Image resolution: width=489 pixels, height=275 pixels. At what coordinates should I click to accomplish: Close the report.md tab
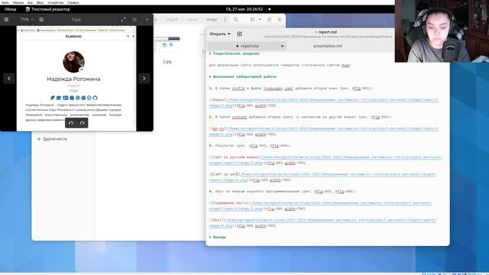tap(282, 46)
